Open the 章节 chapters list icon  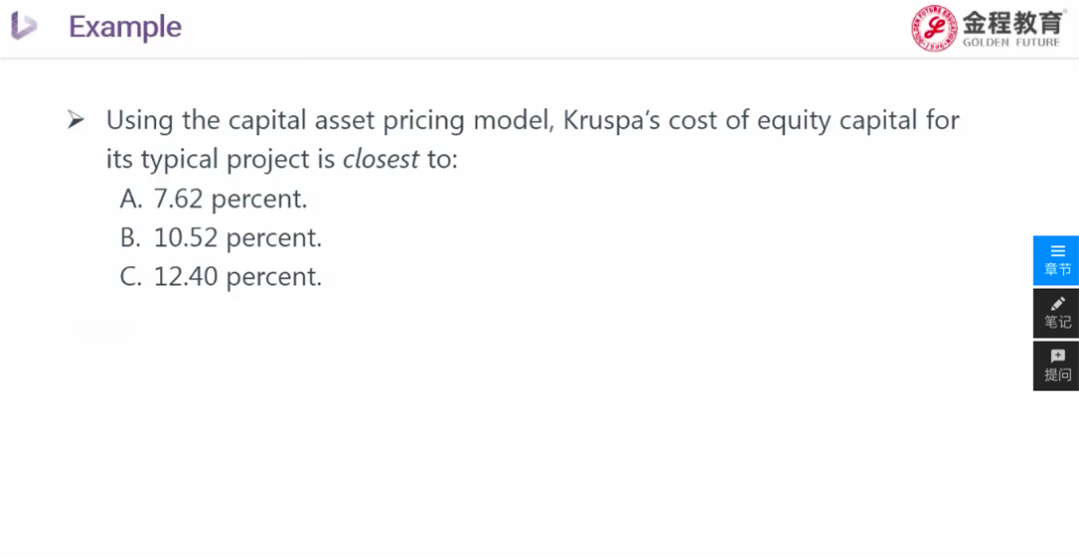1058,251
